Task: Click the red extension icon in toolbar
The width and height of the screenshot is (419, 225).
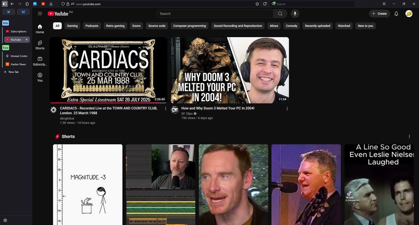Action: pos(43,4)
